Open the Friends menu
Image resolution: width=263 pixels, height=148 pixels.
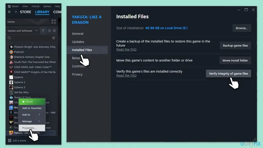tap(36, 6)
